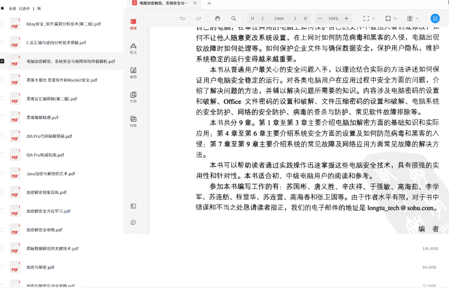Tick the 全选 select-all checkbox
449x288 pixels.
[2, 8]
